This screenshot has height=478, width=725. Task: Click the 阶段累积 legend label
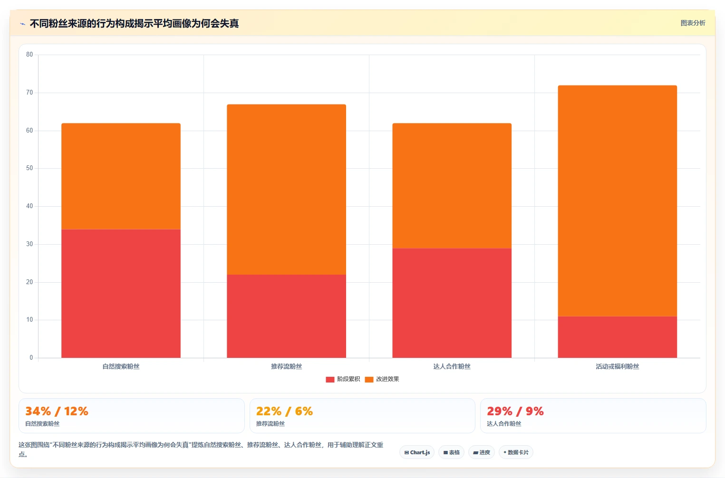pyautogui.click(x=348, y=379)
